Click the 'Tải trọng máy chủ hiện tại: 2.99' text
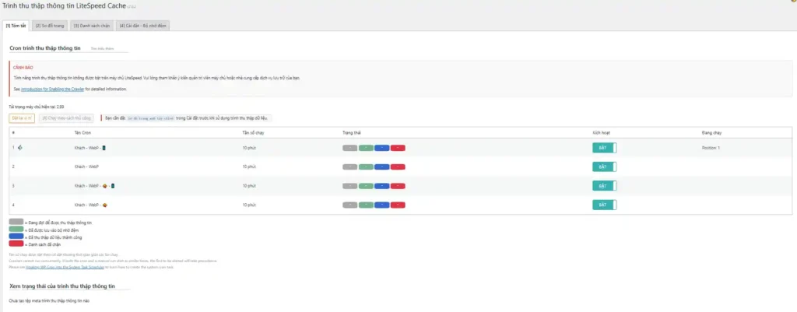This screenshot has width=797, height=312. [37, 107]
